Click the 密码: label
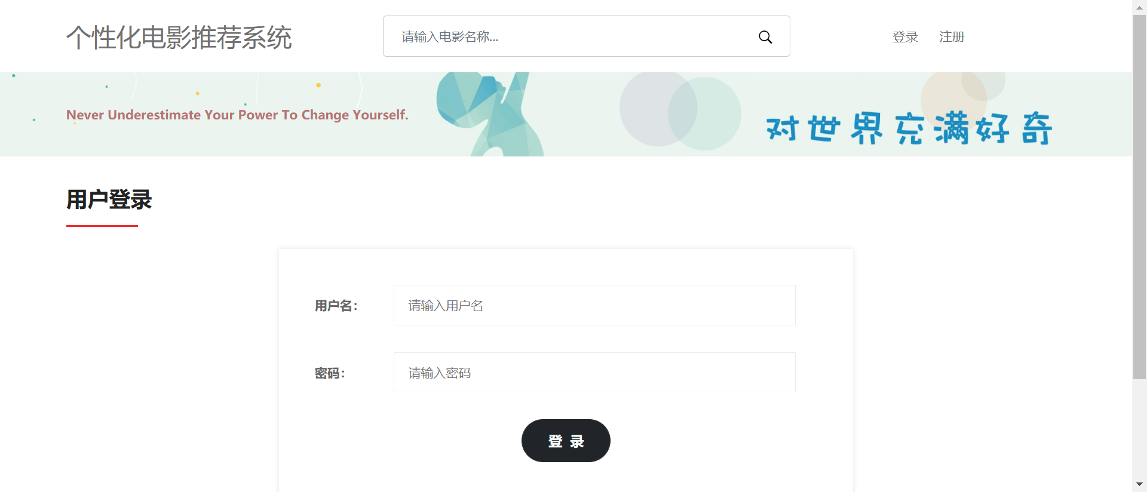 tap(330, 374)
